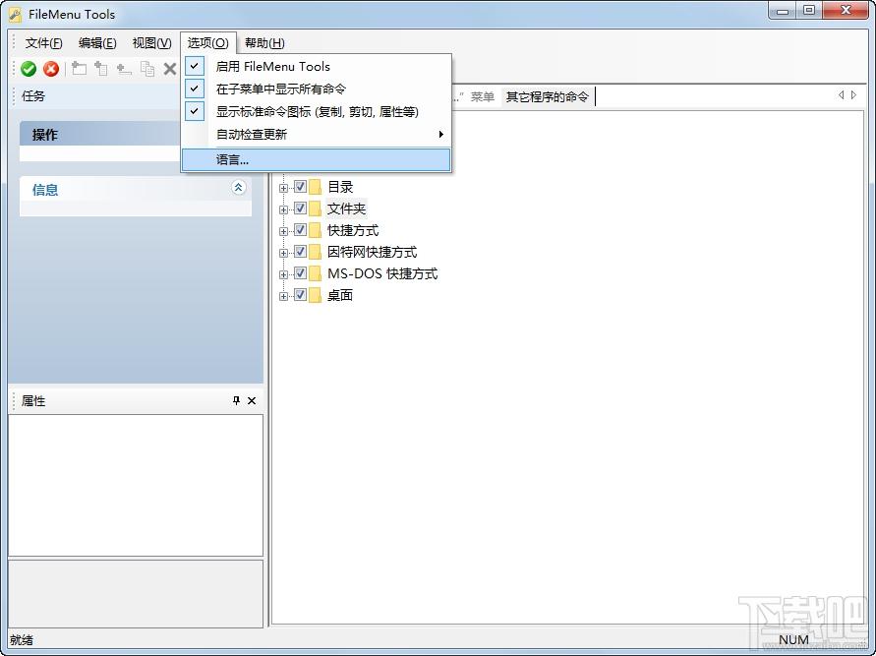This screenshot has width=876, height=656.
Task: Click the folder icon beside 快捷方式
Action: click(x=315, y=230)
